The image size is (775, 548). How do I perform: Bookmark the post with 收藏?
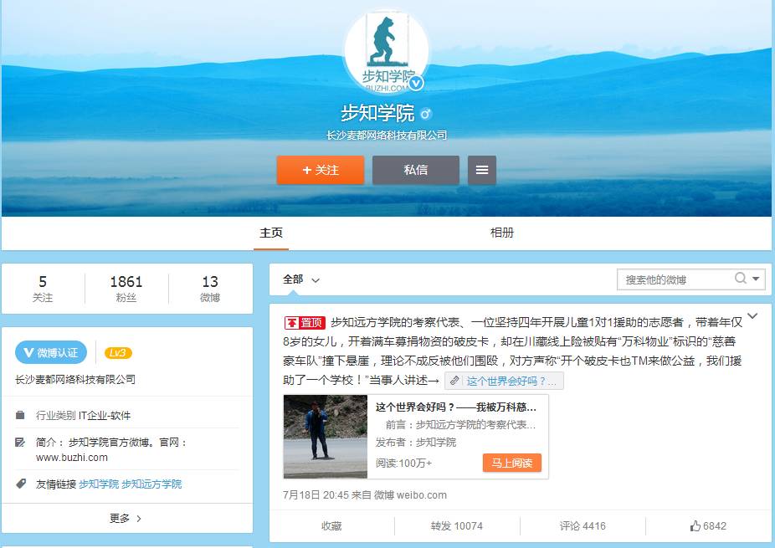pyautogui.click(x=331, y=526)
